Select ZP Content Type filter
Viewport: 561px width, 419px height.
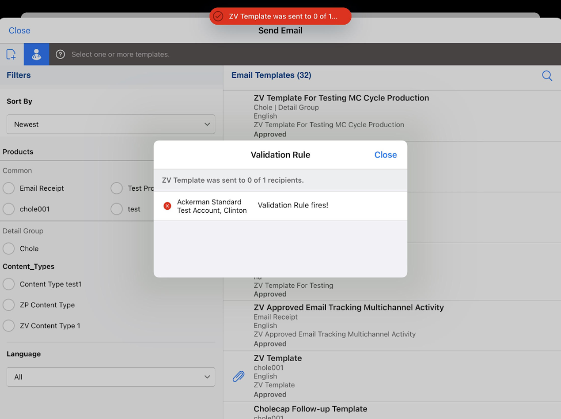(9, 305)
